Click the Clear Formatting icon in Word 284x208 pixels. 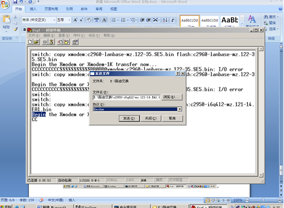click(x=89, y=20)
